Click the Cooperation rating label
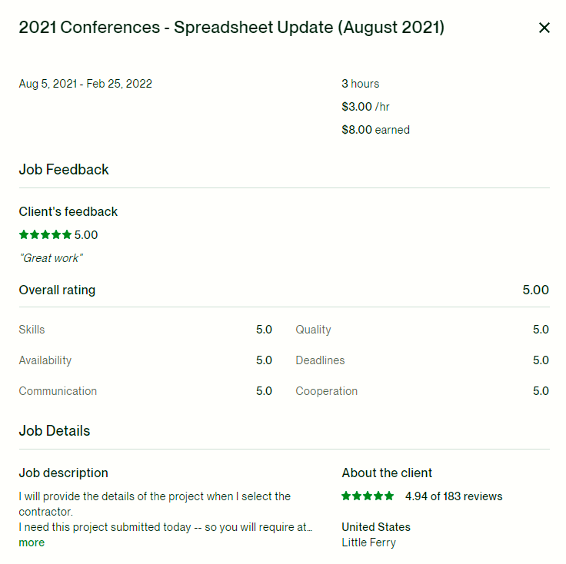 (326, 391)
